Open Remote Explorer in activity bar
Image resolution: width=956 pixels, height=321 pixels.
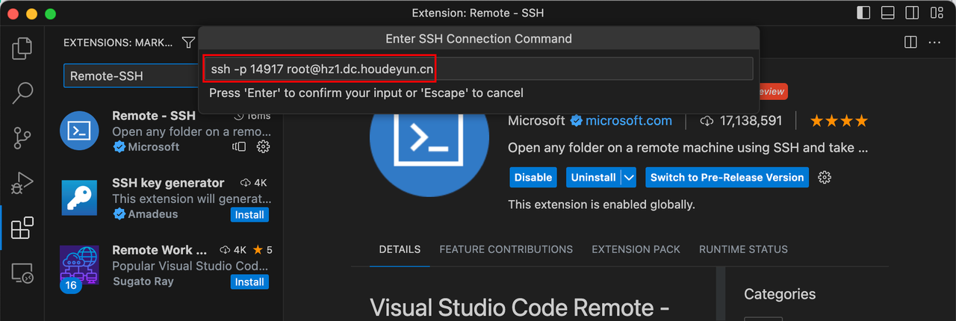(x=22, y=273)
